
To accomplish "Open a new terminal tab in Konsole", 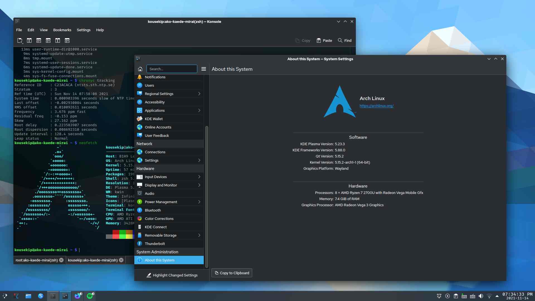I will pos(20,40).
